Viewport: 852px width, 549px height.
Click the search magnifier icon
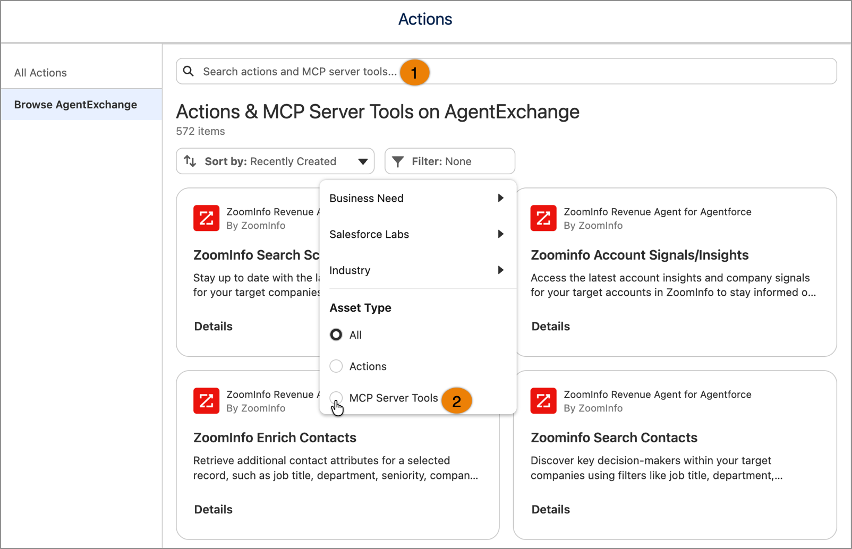[x=188, y=71]
